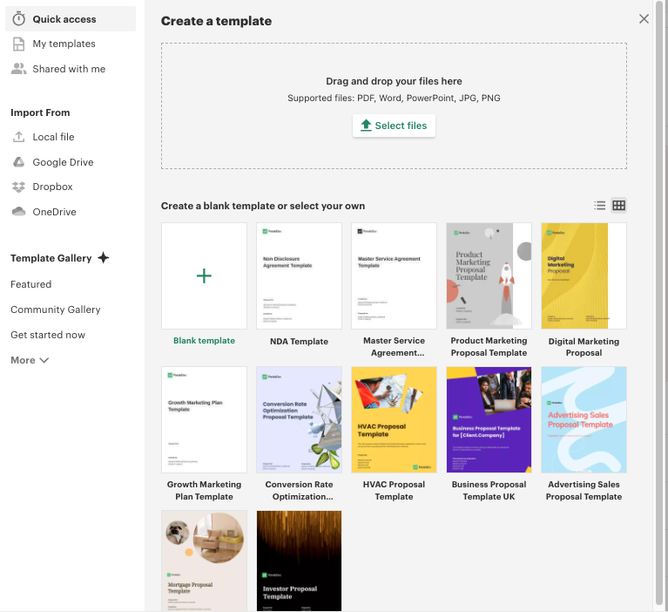Viewport: 668px width, 612px height.
Task: Select the Growth Marketing Plan Template thumbnail
Action: tap(204, 419)
